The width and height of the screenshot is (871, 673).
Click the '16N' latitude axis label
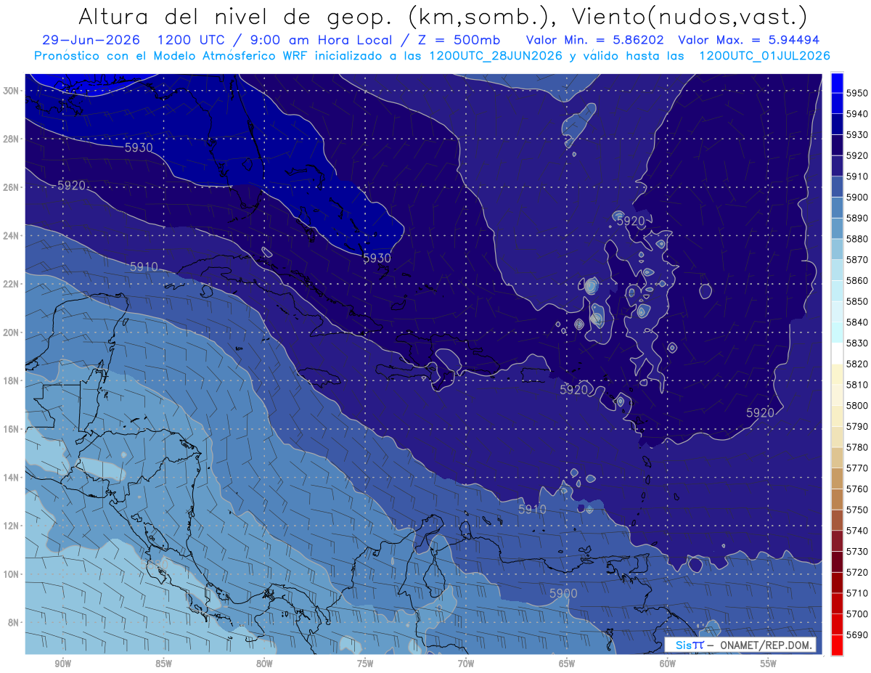click(x=10, y=428)
